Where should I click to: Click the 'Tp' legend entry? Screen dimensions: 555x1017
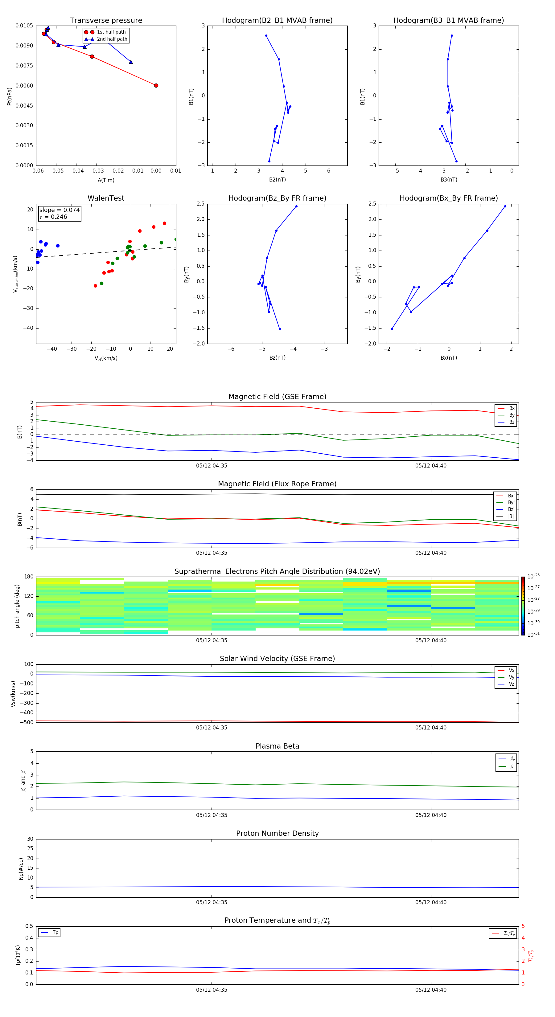click(49, 933)
